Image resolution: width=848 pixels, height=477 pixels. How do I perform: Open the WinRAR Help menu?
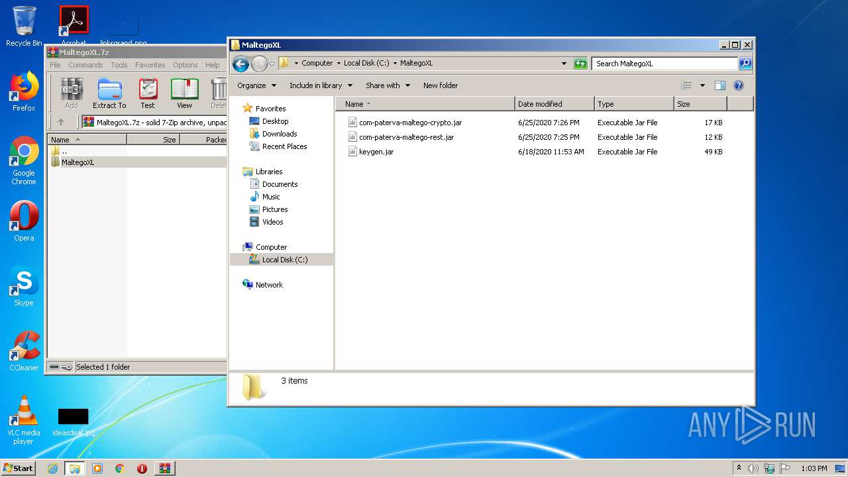click(x=212, y=65)
